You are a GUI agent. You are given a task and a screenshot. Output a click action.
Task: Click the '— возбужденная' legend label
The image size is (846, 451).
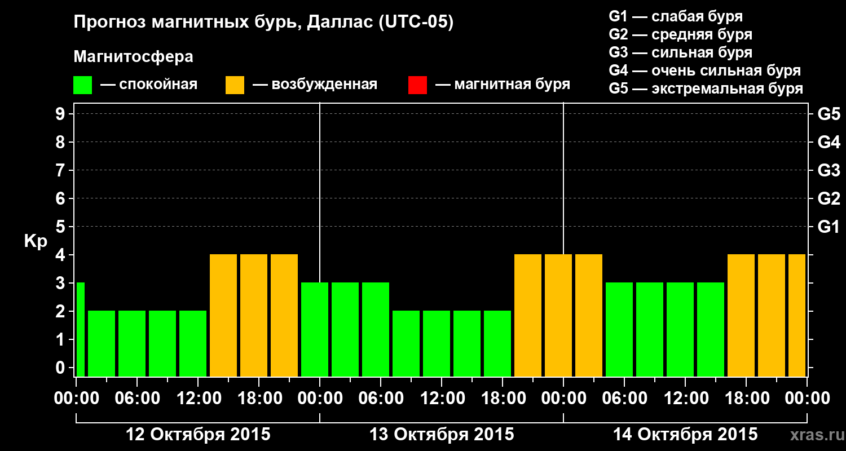tap(315, 85)
